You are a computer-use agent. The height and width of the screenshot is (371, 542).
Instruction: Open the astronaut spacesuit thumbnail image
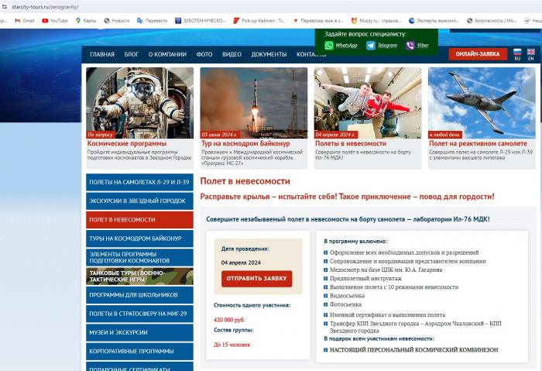click(139, 103)
